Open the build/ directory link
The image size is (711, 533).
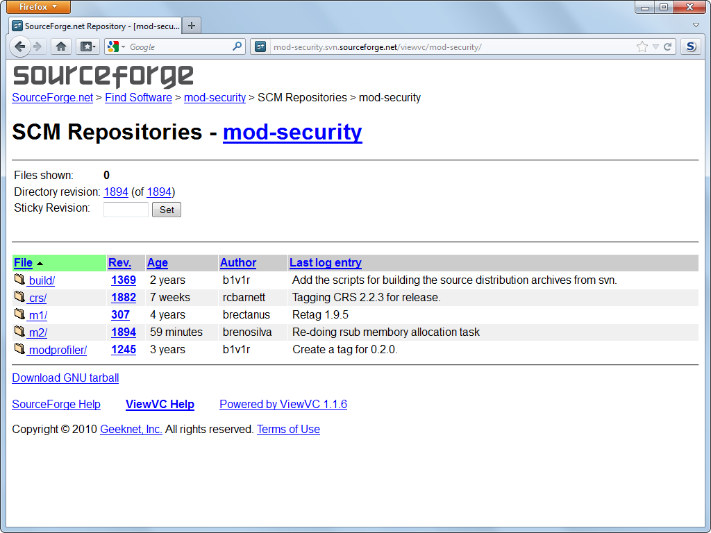[42, 280]
